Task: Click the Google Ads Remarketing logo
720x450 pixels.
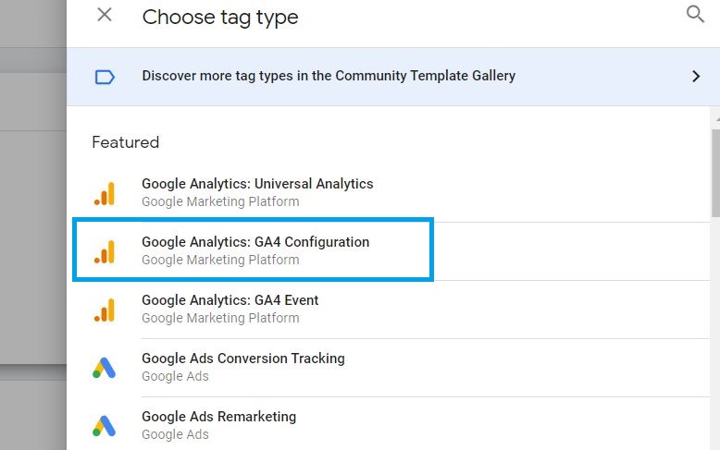Action: pyautogui.click(x=105, y=426)
